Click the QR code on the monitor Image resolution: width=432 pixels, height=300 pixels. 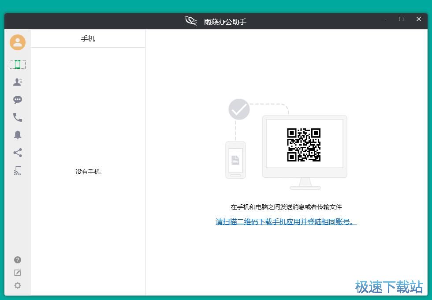(x=304, y=145)
